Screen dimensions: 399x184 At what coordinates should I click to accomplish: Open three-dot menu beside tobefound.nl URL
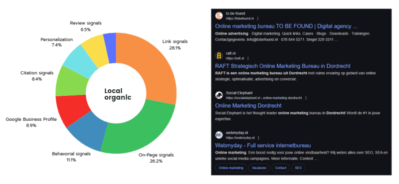pyautogui.click(x=258, y=18)
